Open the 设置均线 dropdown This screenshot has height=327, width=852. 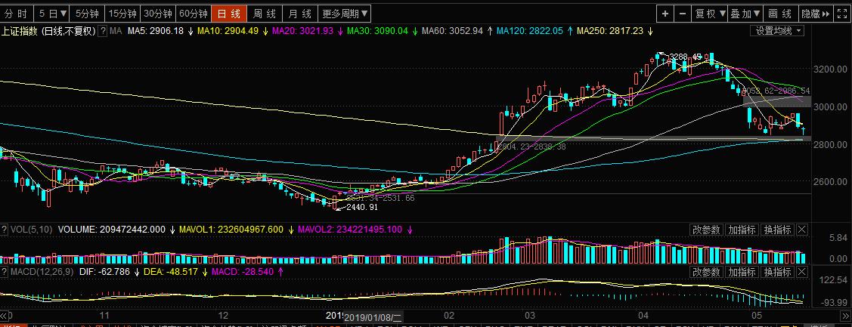(777, 31)
